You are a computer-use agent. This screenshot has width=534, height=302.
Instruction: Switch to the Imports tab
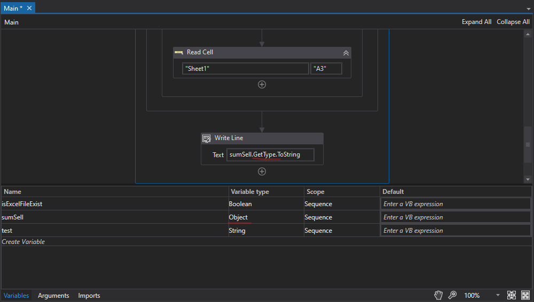(89, 296)
